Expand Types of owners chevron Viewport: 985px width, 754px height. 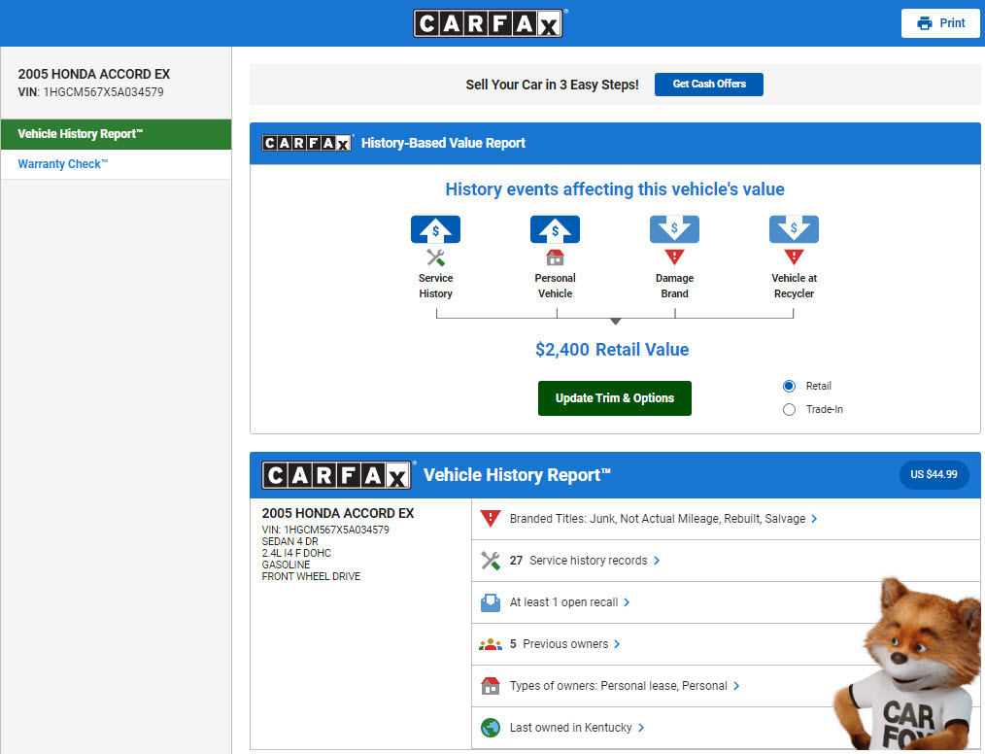point(736,686)
